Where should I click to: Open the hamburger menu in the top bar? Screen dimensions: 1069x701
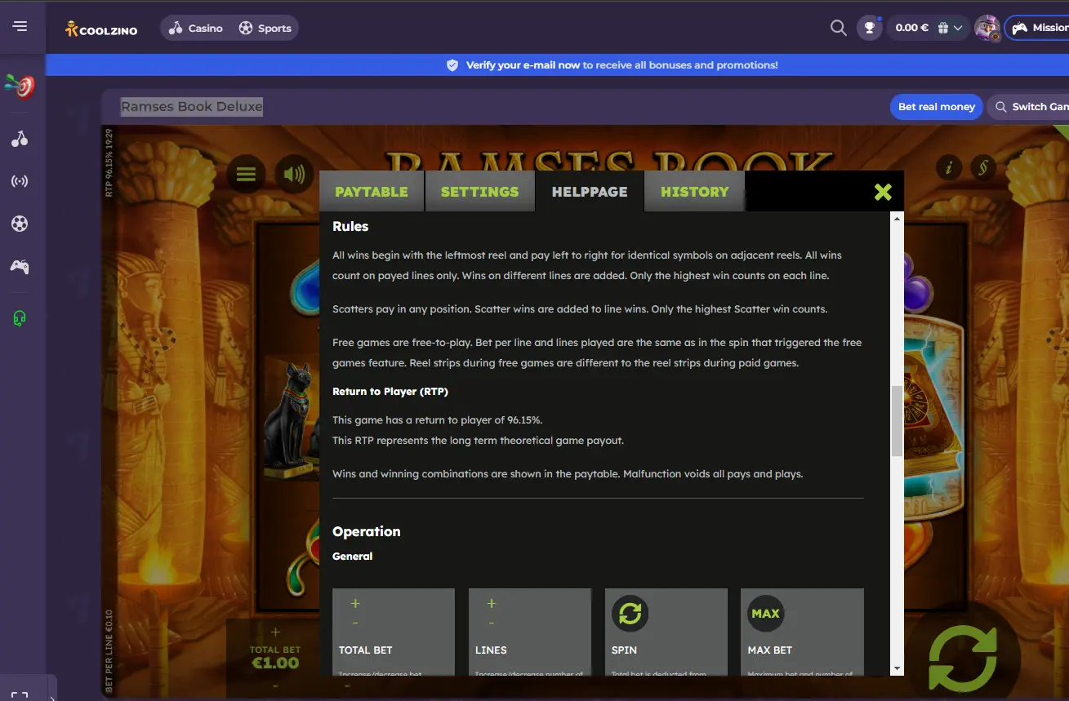20,26
